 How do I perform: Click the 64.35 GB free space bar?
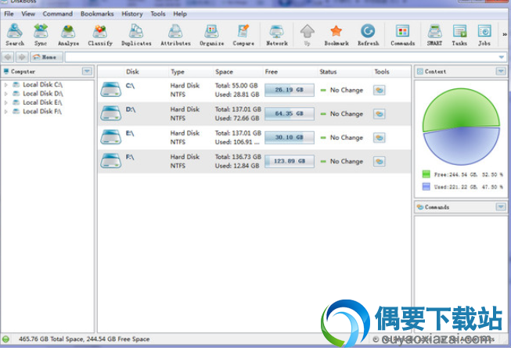click(290, 113)
